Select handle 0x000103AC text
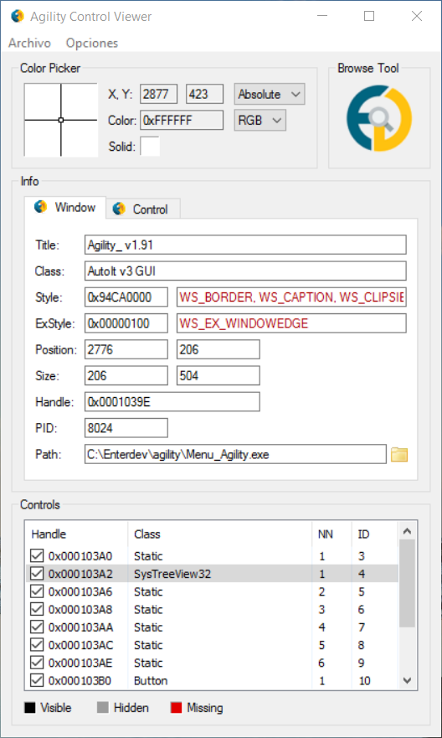442x738 pixels. tap(81, 645)
